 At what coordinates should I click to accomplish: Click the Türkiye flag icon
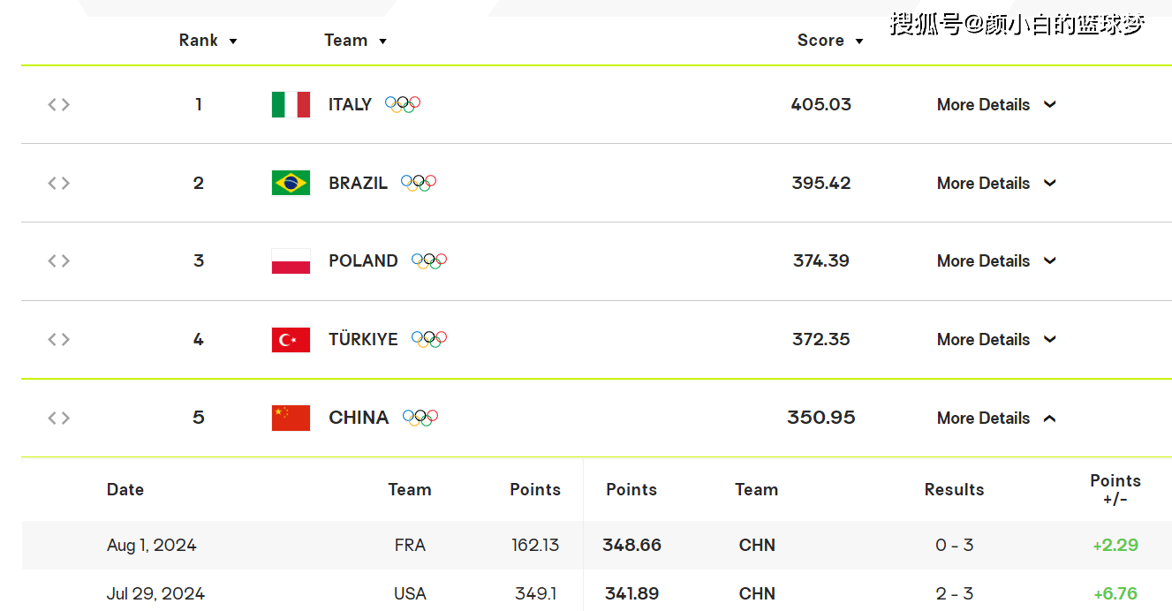coord(291,340)
